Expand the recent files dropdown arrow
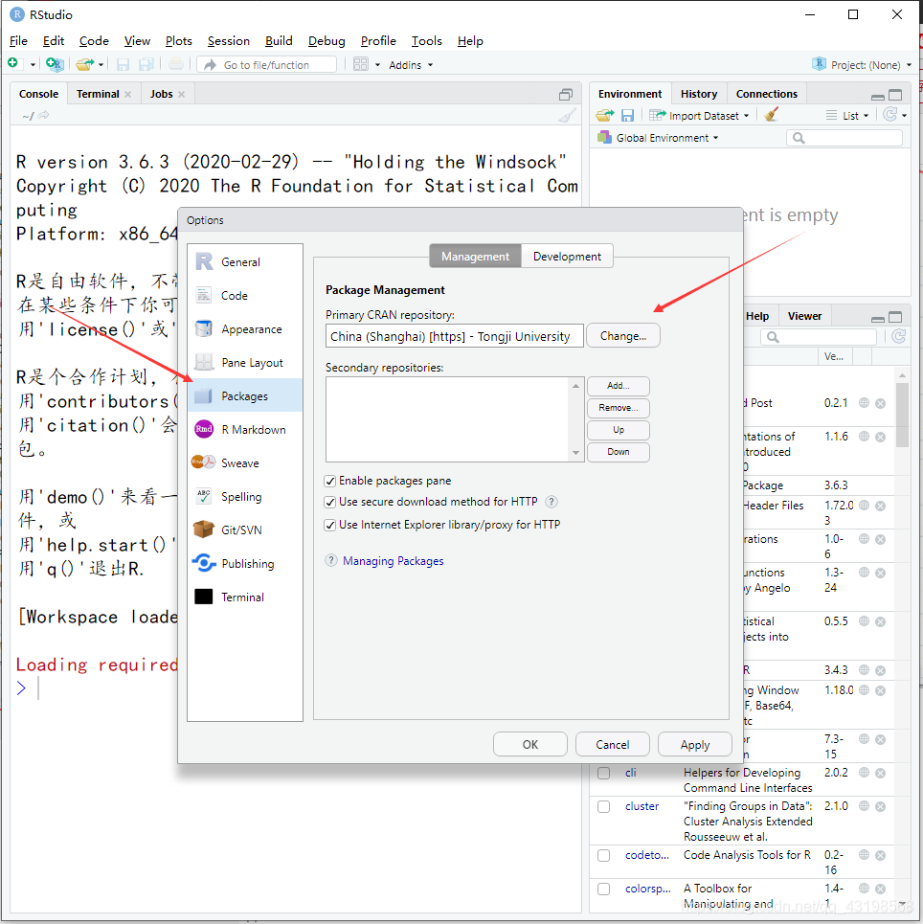 (x=101, y=65)
